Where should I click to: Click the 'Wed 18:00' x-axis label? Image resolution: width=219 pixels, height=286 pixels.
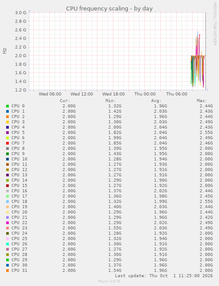[114, 94]
